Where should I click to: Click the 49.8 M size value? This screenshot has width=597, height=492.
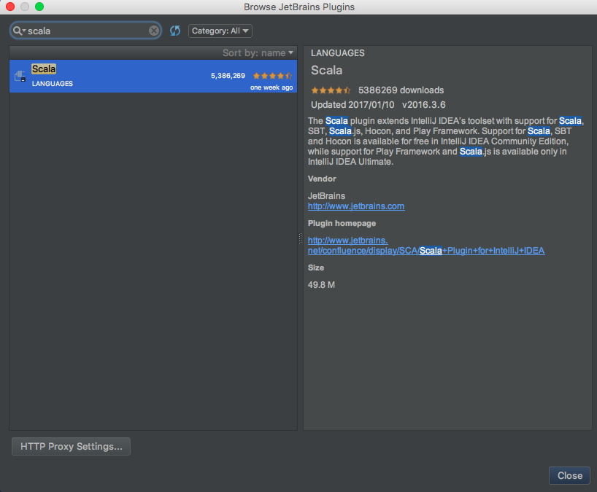(321, 285)
